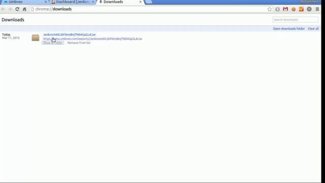The image size is (325, 183).
Task: Open the Gmail extension icon
Action: 285,9
